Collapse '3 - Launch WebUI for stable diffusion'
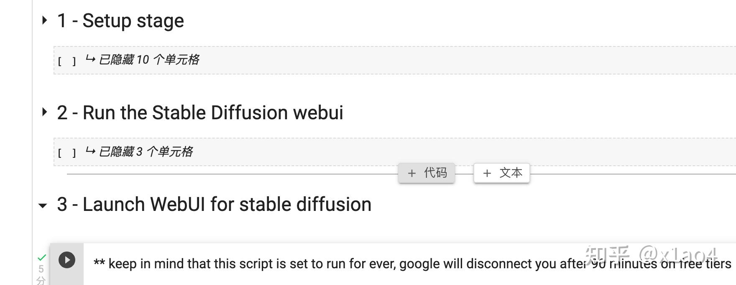Image resolution: width=736 pixels, height=285 pixels. pos(43,206)
